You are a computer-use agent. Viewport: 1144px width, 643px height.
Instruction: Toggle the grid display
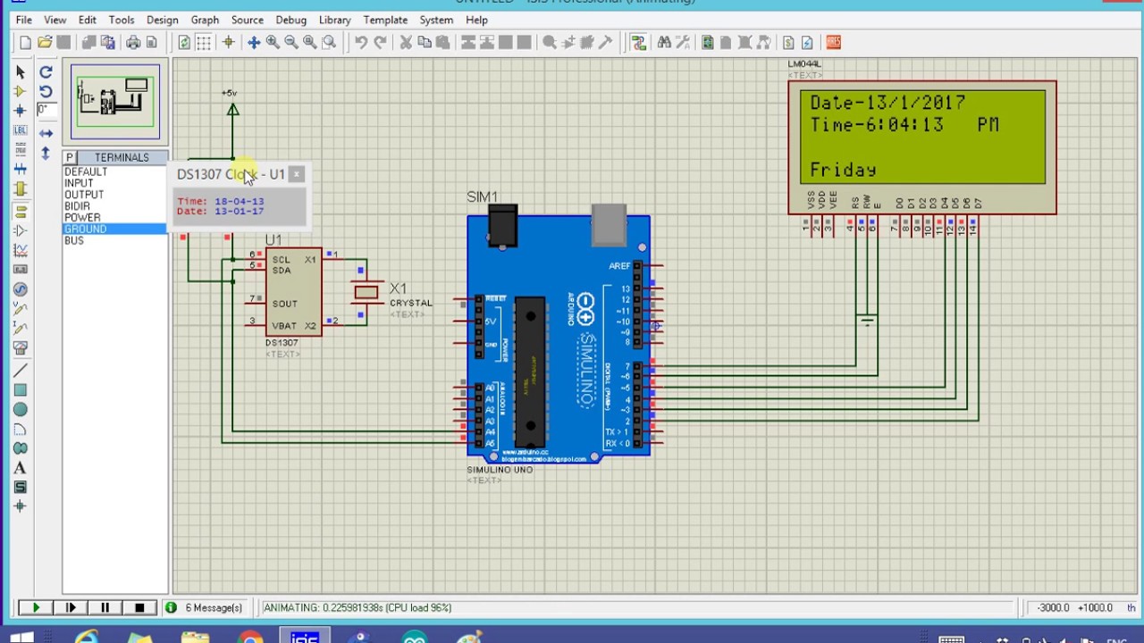click(204, 42)
